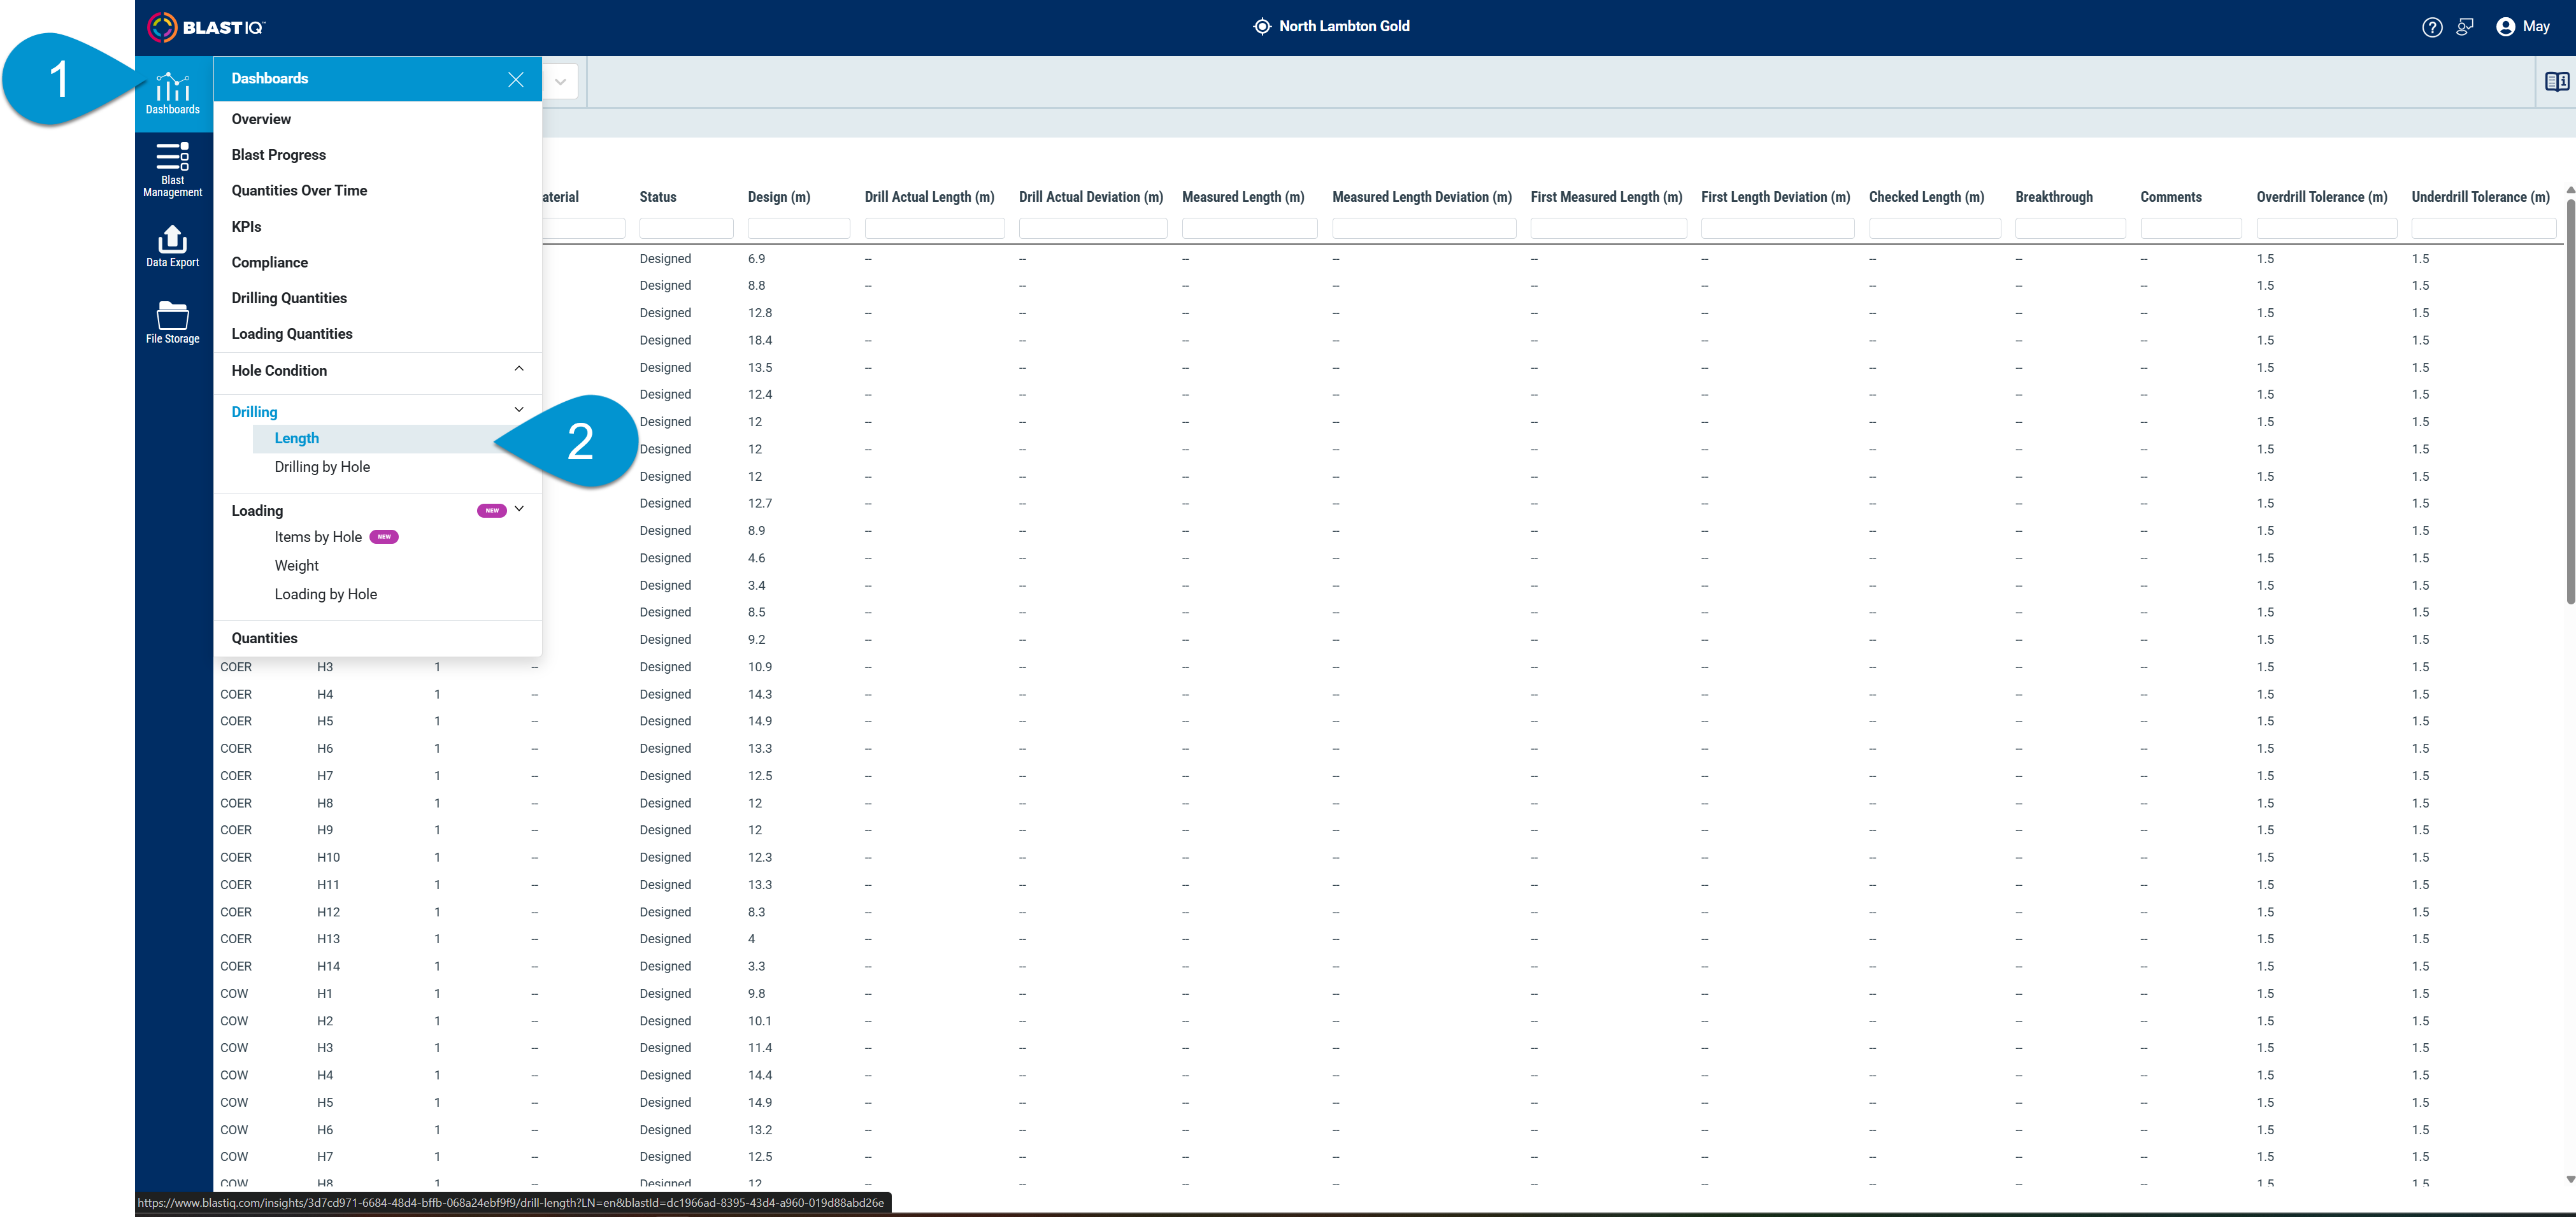Click the BlastIQ logo

207,27
